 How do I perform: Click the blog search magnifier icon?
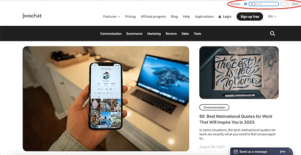point(272,33)
